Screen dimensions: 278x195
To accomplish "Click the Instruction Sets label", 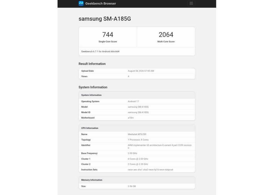I will tap(89, 170).
